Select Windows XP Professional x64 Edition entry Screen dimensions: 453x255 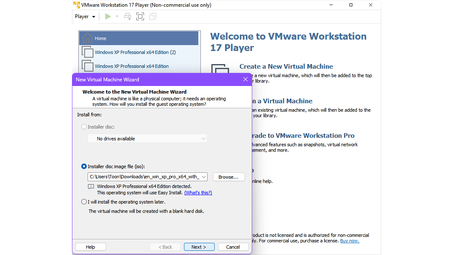[x=139, y=66]
